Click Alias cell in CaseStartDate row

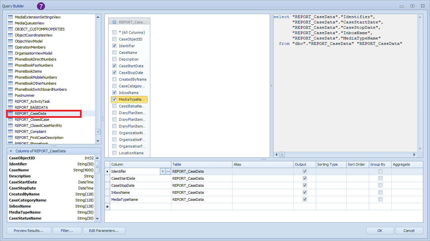tap(263, 178)
